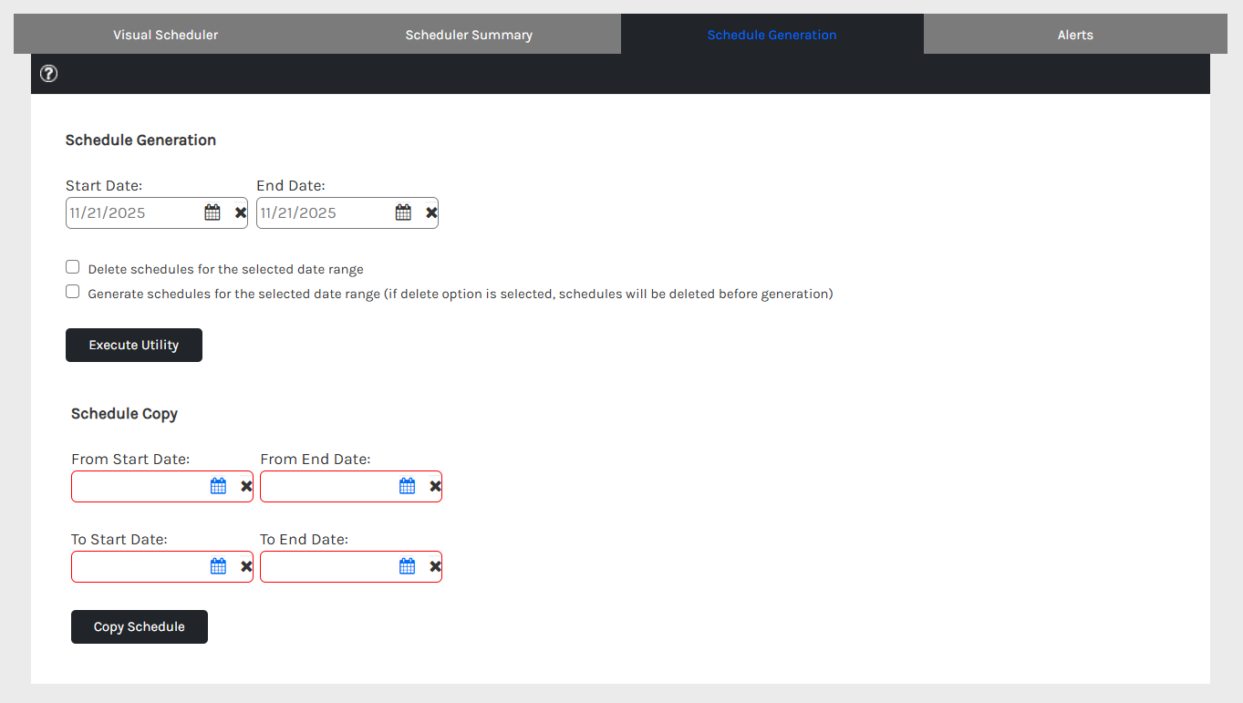Switch to the Visual Scheduler tab

(165, 35)
